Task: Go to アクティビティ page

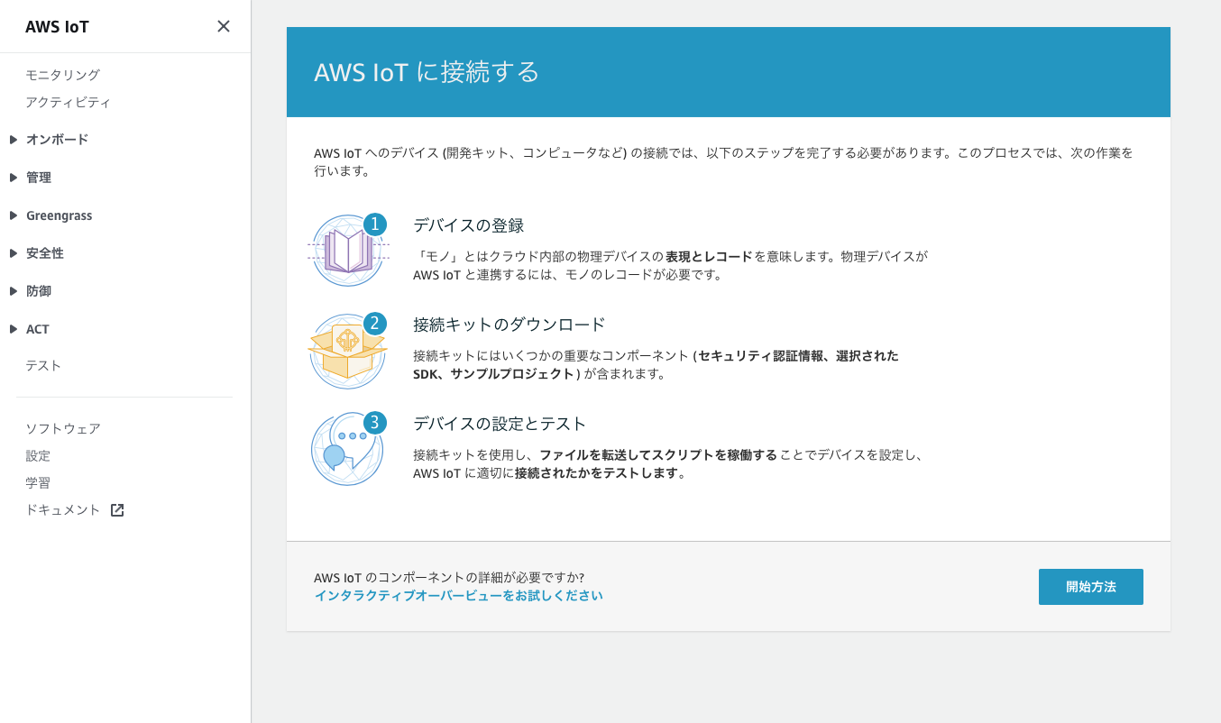Action: pyautogui.click(x=69, y=102)
